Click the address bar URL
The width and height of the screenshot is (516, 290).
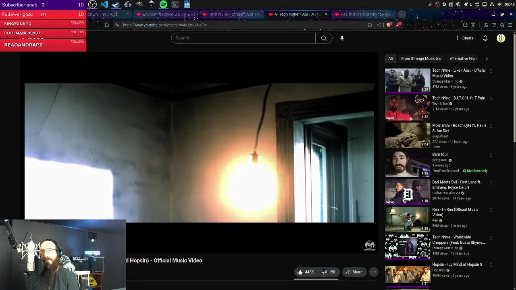[x=165, y=25]
